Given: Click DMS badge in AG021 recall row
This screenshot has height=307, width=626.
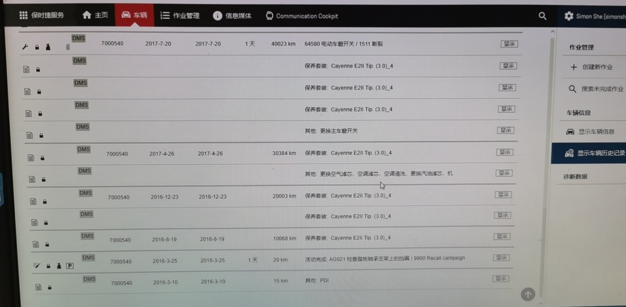Looking at the screenshot, I should (x=89, y=258).
